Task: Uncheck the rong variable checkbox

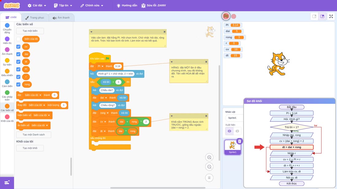Action: click(18, 84)
